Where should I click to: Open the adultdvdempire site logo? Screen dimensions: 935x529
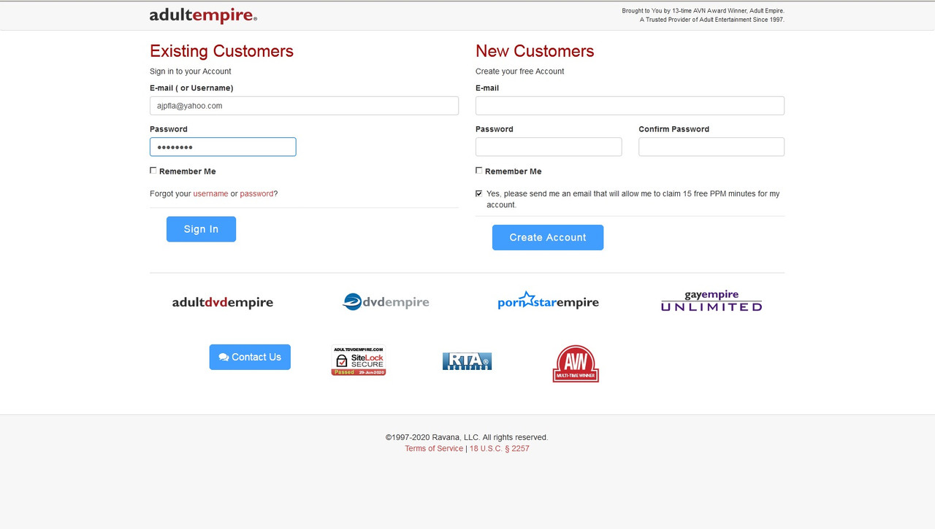coord(223,302)
